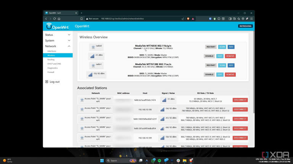The width and height of the screenshot is (293, 164).
Task: Disconnect station with host 192.168.10.109
Action: (240, 138)
